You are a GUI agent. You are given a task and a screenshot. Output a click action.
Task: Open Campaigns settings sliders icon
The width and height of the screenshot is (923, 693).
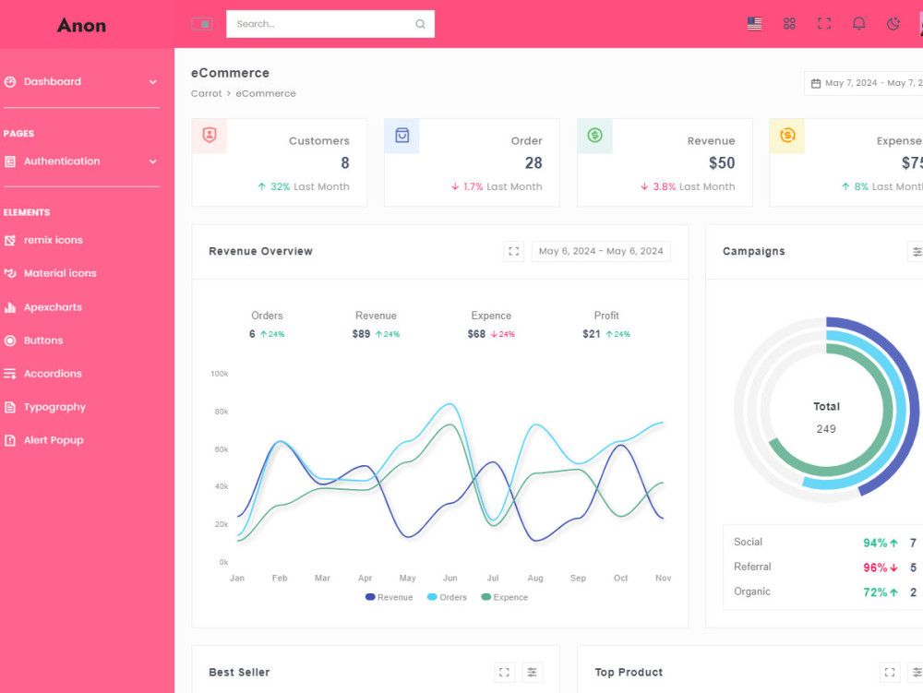[x=917, y=252]
